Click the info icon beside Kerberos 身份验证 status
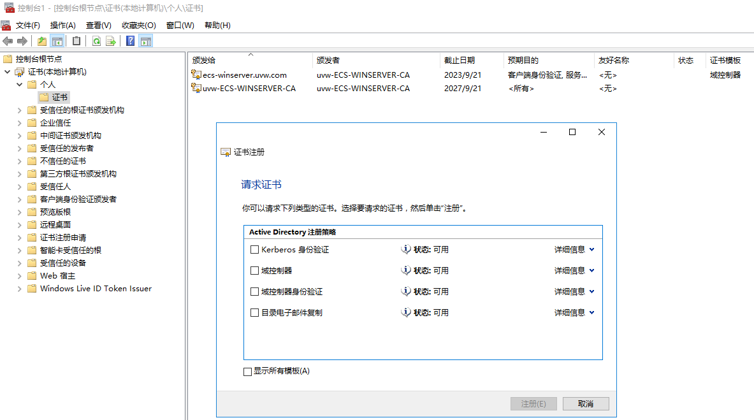Image resolution: width=754 pixels, height=420 pixels. [406, 249]
